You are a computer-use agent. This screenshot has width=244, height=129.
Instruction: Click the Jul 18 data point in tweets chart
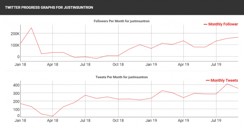(85, 95)
